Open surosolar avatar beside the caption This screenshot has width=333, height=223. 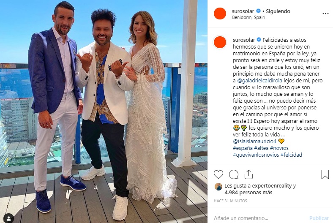[x=220, y=42]
